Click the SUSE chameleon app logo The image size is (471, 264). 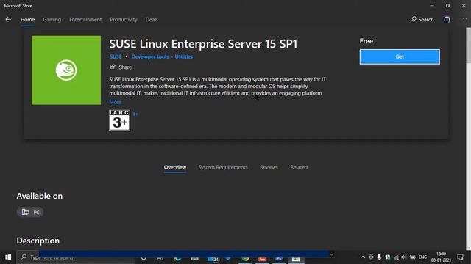66,70
